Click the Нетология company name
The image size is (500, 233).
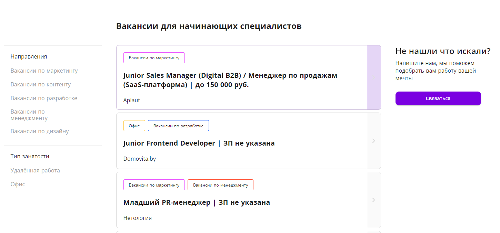(x=137, y=218)
